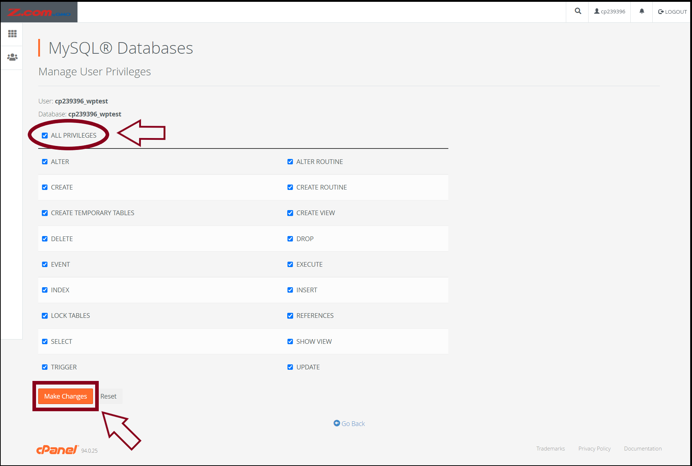Uncheck the DROP privilege
692x466 pixels.
click(x=290, y=239)
